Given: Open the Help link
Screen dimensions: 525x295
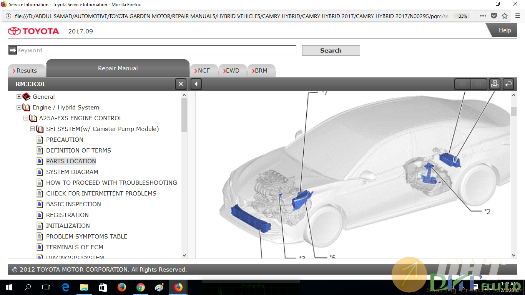Looking at the screenshot, I should pos(505,30).
